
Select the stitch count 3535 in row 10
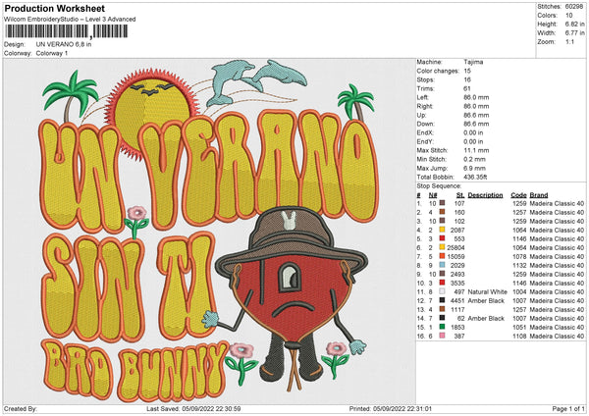click(x=457, y=284)
